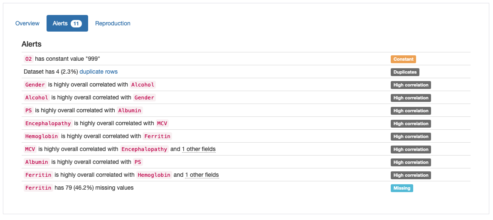Image resolution: width=493 pixels, height=220 pixels.
Task: Click High correlation badge in PS row
Action: pyautogui.click(x=411, y=111)
